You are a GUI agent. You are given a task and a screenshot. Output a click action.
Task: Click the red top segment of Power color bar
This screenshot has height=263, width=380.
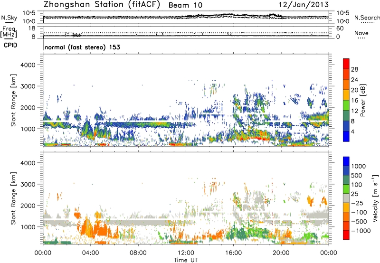coord(346,64)
